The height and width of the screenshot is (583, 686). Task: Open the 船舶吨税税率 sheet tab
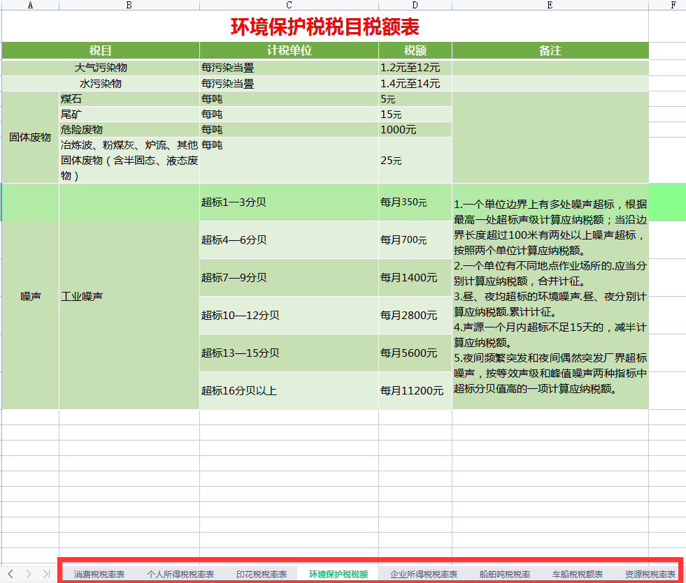pos(505,574)
